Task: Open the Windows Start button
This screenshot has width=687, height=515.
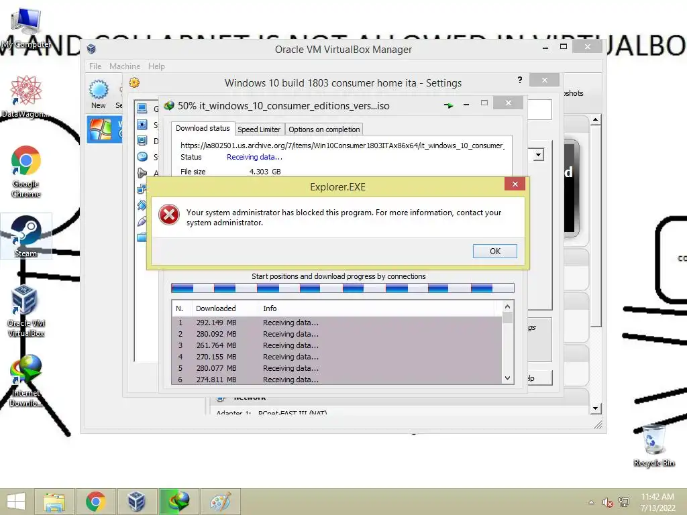Action: [x=16, y=502]
